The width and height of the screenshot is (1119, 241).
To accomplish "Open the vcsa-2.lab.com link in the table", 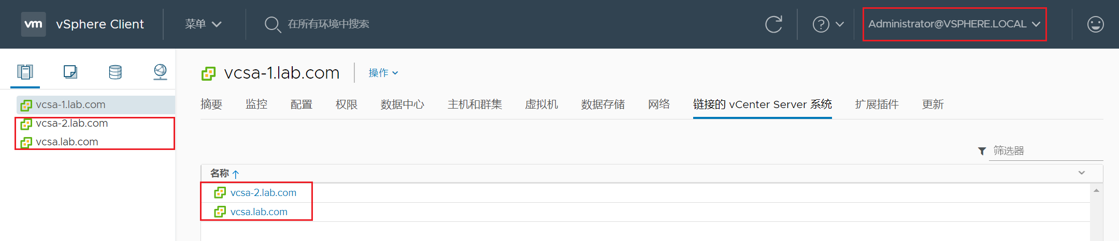I will click(263, 193).
